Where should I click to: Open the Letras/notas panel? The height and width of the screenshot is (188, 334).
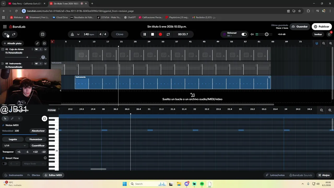[275, 175]
